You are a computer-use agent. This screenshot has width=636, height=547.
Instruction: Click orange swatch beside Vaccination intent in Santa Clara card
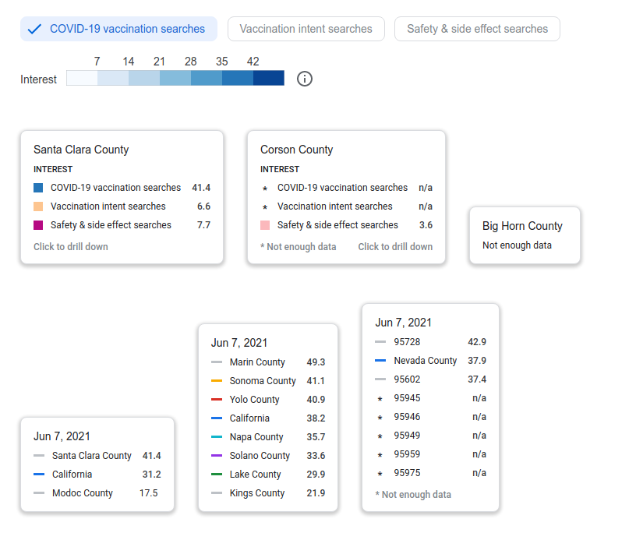pyautogui.click(x=38, y=206)
